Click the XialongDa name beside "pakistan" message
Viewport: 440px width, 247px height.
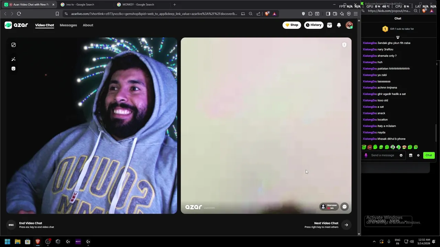[370, 69]
